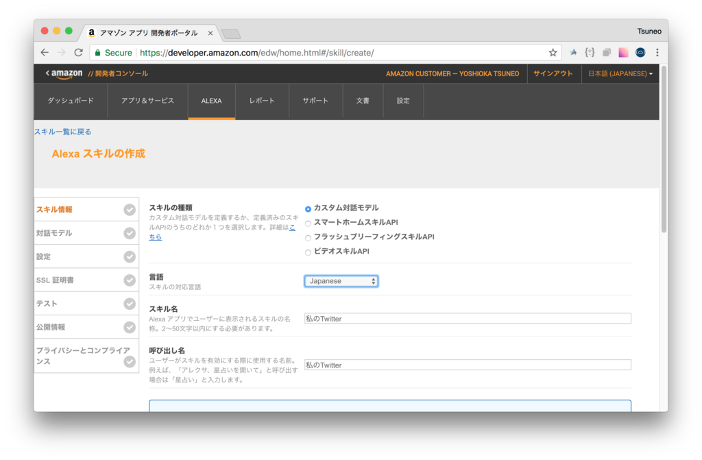Select SSL 証明書 in sidebar

click(86, 280)
